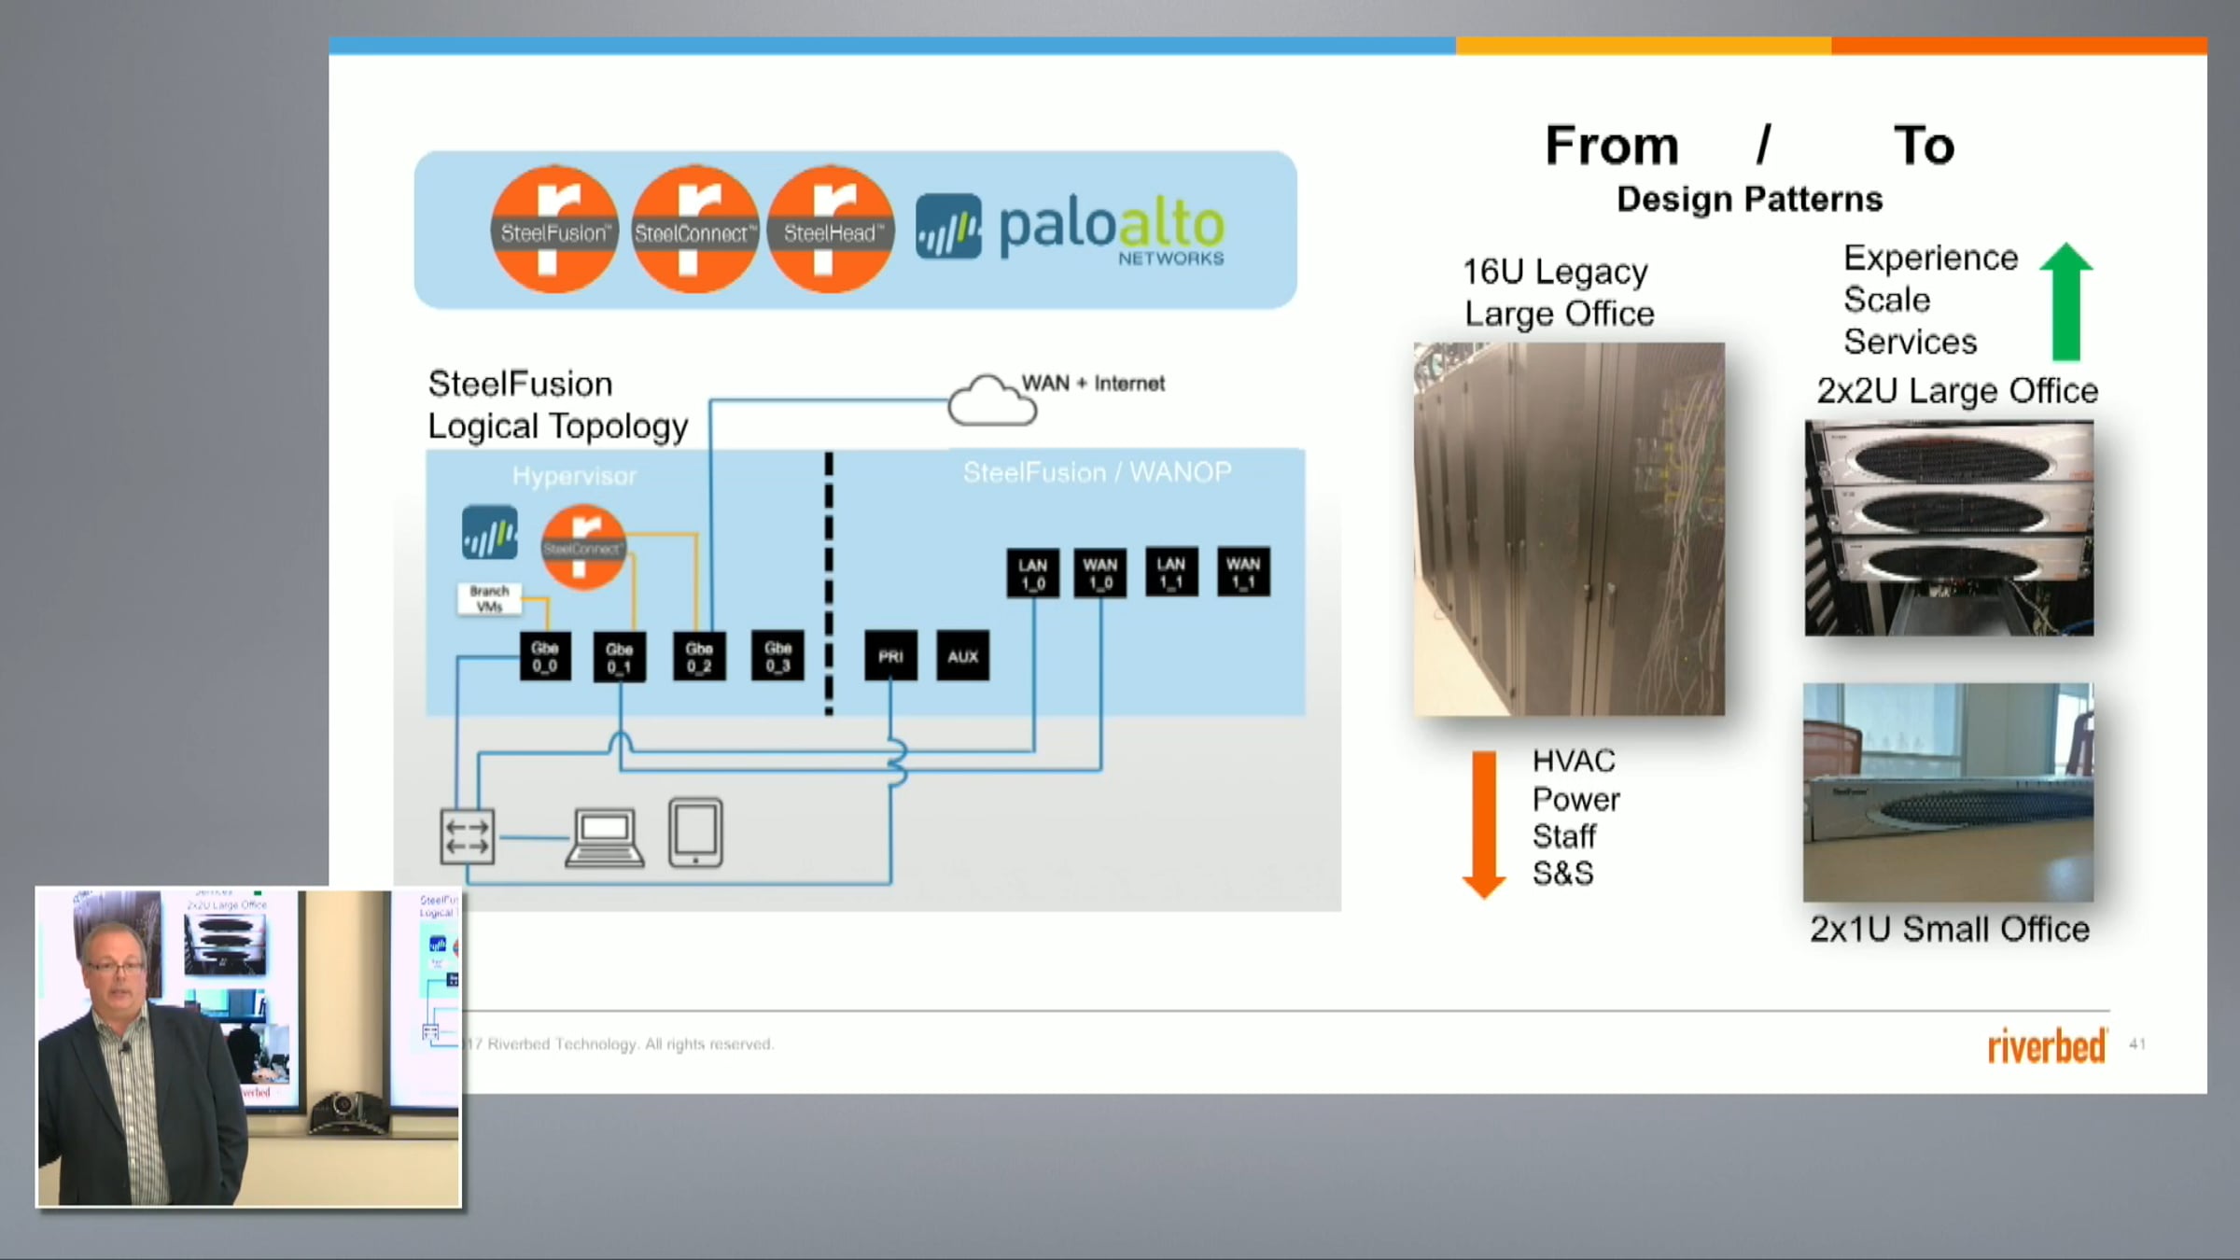Screen dimensions: 2240x1260
Task: Click the Palo Alto Networks logo
Action: coord(1070,229)
